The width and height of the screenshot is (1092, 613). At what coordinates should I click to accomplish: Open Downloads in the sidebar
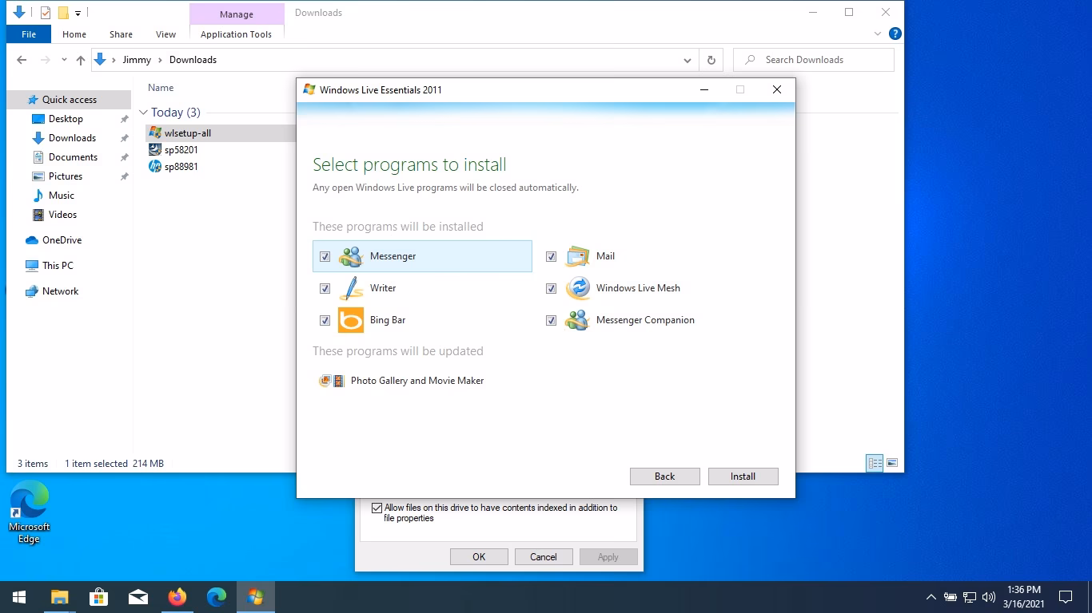(x=72, y=138)
